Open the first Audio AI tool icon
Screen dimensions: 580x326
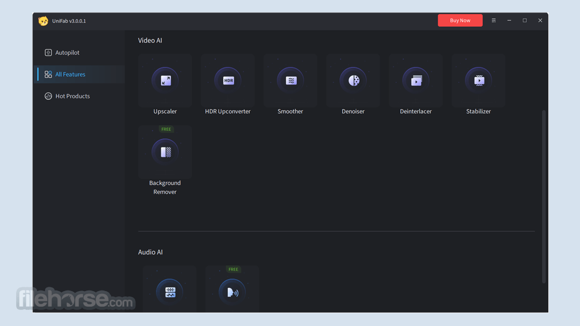[x=170, y=292]
